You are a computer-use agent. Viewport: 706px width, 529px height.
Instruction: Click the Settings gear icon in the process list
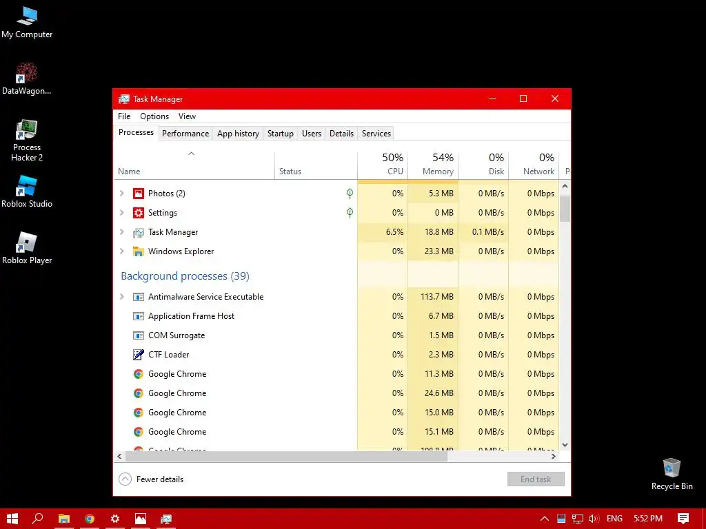[x=138, y=213]
